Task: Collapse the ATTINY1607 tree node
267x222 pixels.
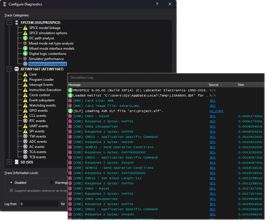Action: click(9, 69)
